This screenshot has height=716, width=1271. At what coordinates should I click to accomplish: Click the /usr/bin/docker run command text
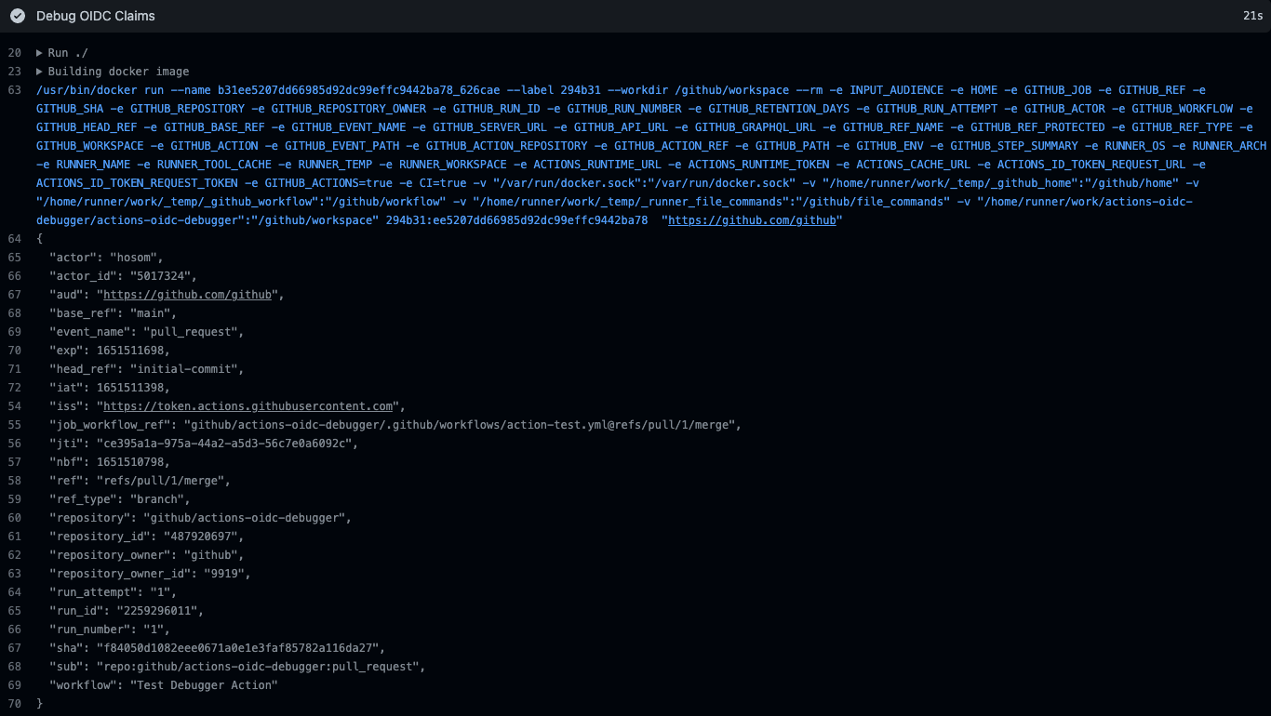[651, 155]
